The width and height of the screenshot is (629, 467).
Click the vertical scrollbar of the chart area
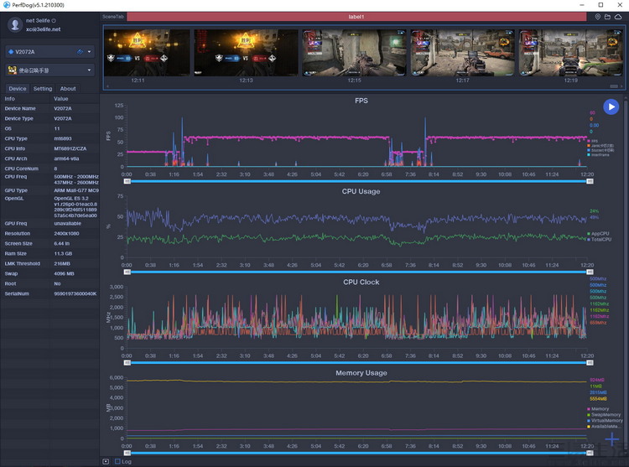(626, 277)
